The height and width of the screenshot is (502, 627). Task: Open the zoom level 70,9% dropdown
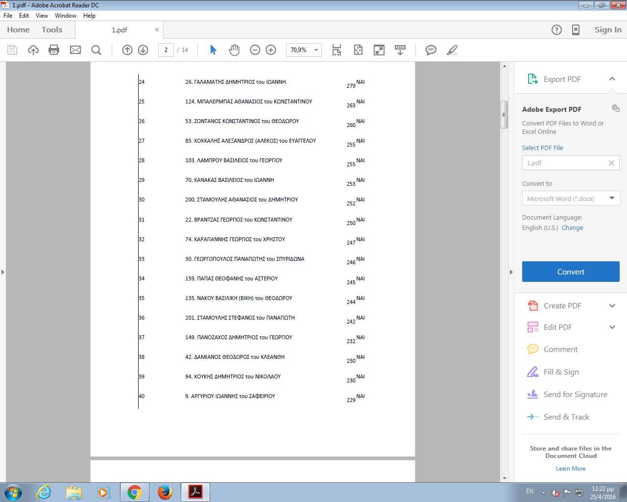coord(316,50)
